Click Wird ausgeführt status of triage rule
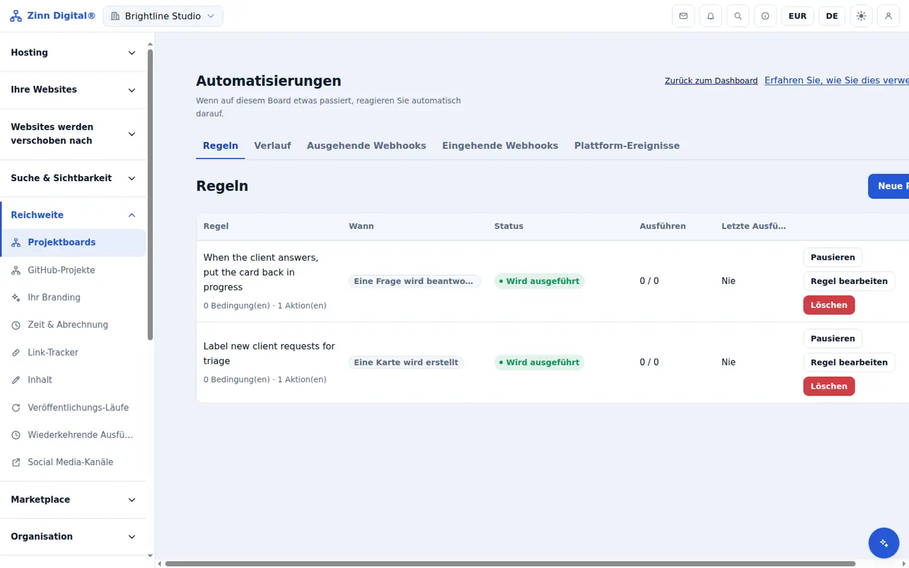The height and width of the screenshot is (568, 909). [539, 363]
